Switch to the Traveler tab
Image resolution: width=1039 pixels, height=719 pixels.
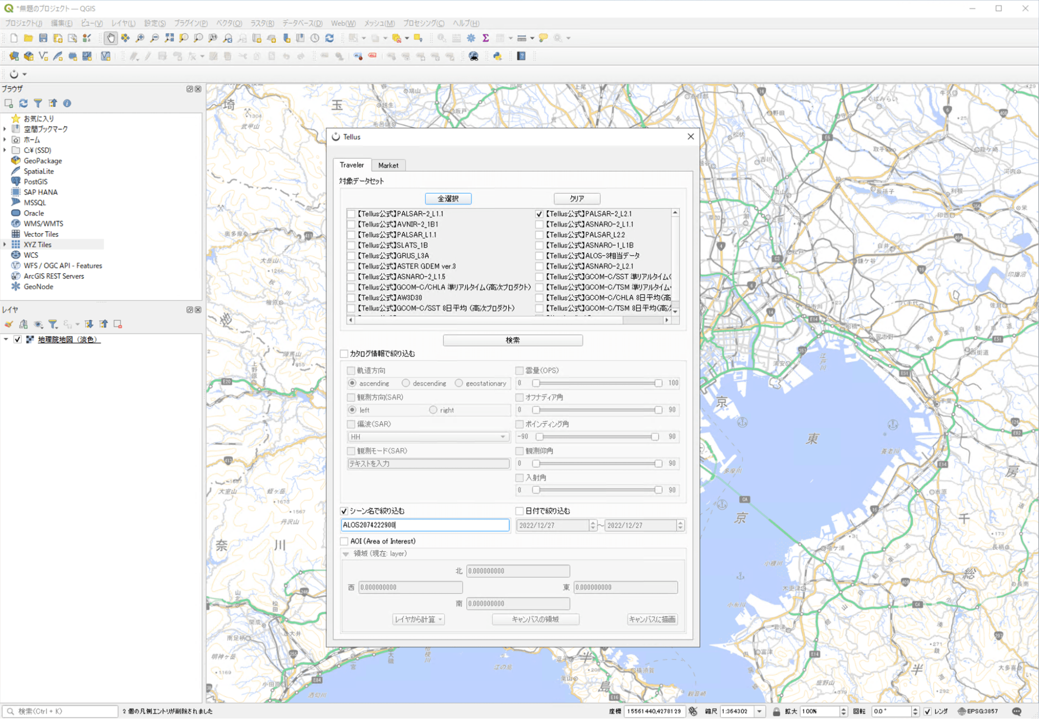352,165
